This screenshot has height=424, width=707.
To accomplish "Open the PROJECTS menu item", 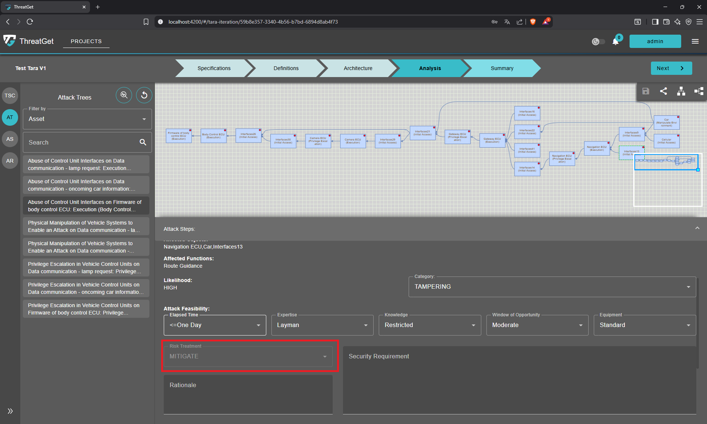I will [86, 41].
